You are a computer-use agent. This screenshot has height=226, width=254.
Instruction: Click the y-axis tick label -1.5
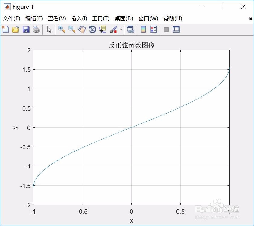pyautogui.click(x=25, y=186)
